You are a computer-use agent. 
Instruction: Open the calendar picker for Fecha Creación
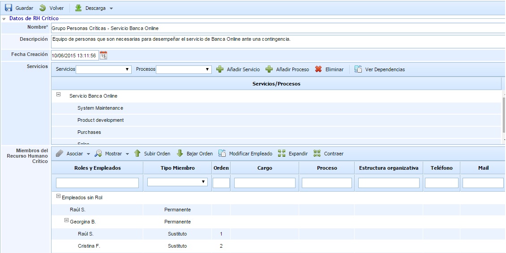tap(103, 56)
